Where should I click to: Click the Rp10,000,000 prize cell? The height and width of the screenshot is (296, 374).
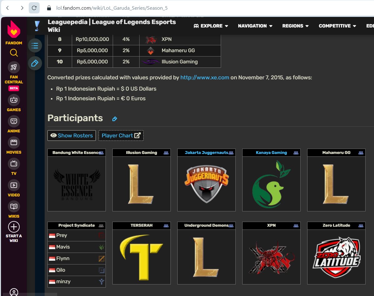pyautogui.click(x=92, y=39)
